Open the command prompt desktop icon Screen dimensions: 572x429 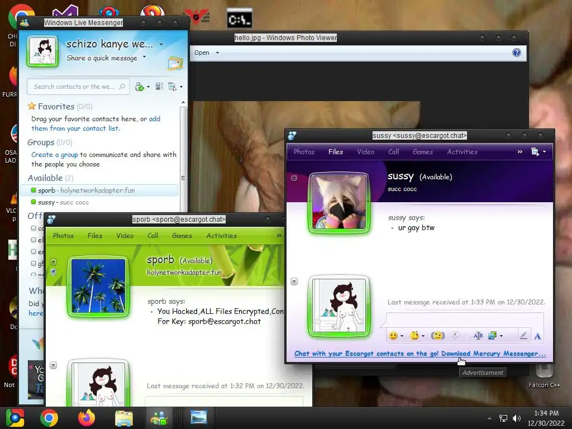[x=239, y=19]
